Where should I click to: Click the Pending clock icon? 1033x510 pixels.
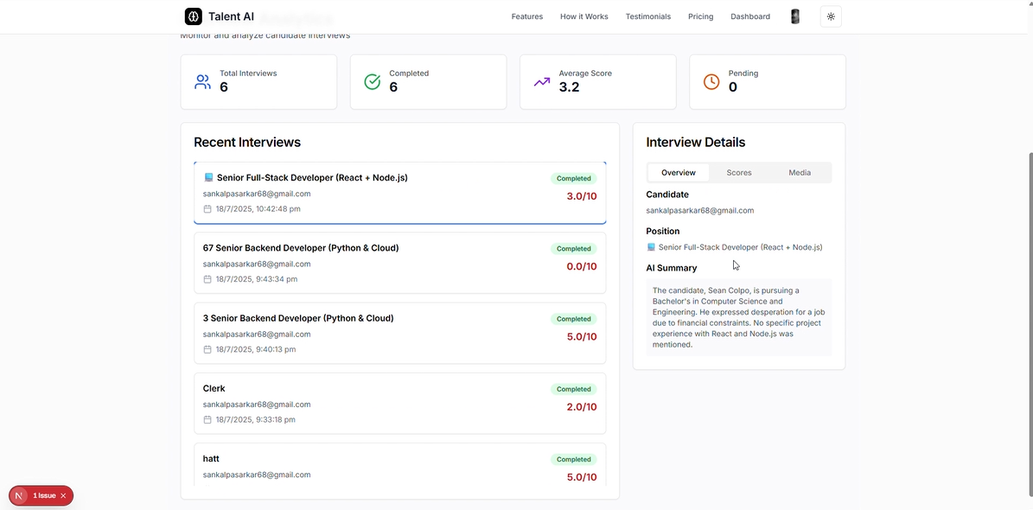711,82
